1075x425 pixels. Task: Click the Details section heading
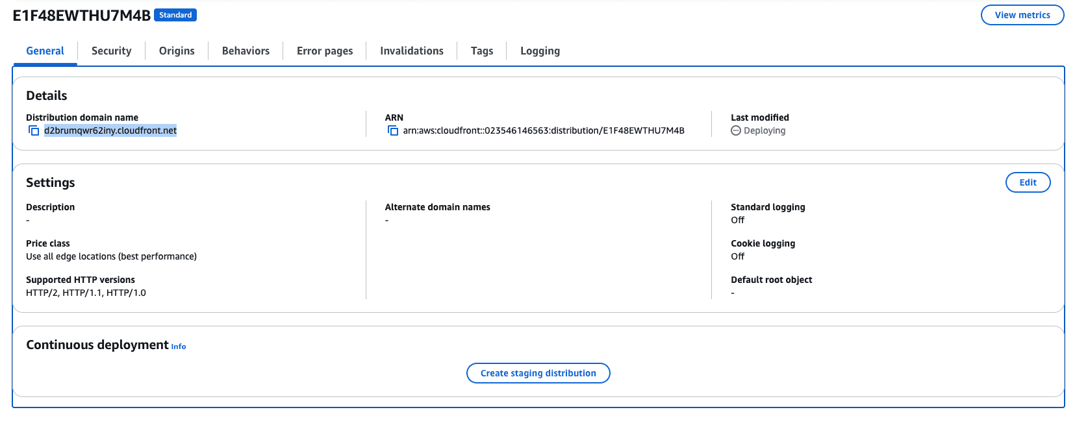click(46, 95)
